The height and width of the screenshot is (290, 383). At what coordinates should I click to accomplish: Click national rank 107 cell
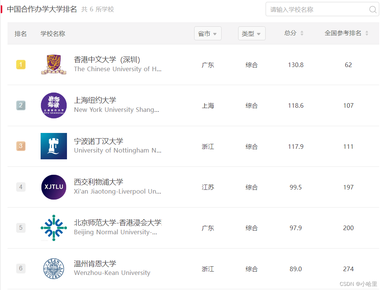tap(348, 105)
